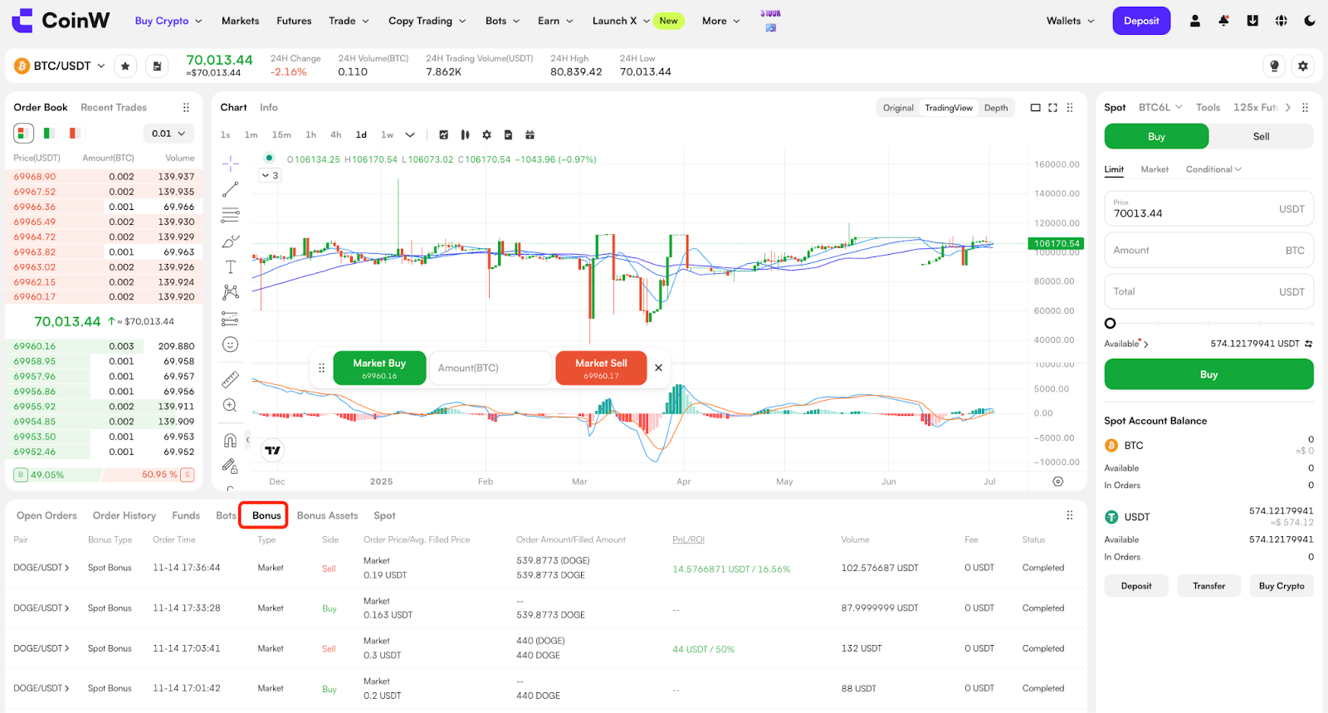Screen dimensions: 1328x713
Task: Select the trend line drawing tool
Action: pyautogui.click(x=231, y=190)
